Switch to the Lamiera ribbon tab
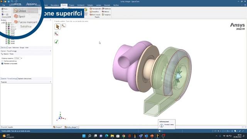 [x=99, y=5]
